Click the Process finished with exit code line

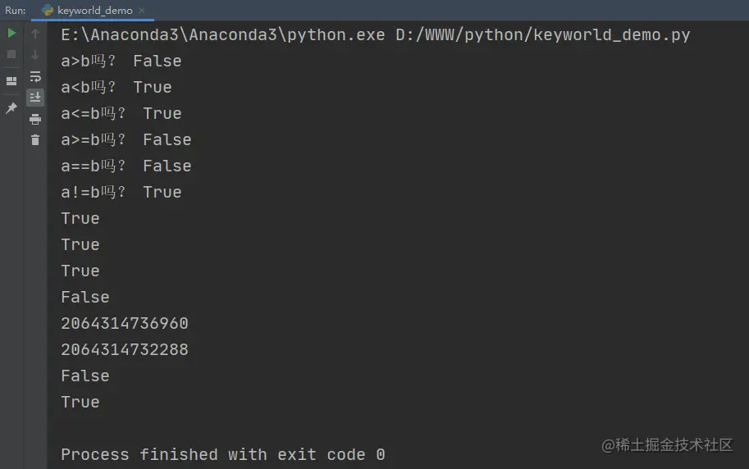tap(223, 454)
